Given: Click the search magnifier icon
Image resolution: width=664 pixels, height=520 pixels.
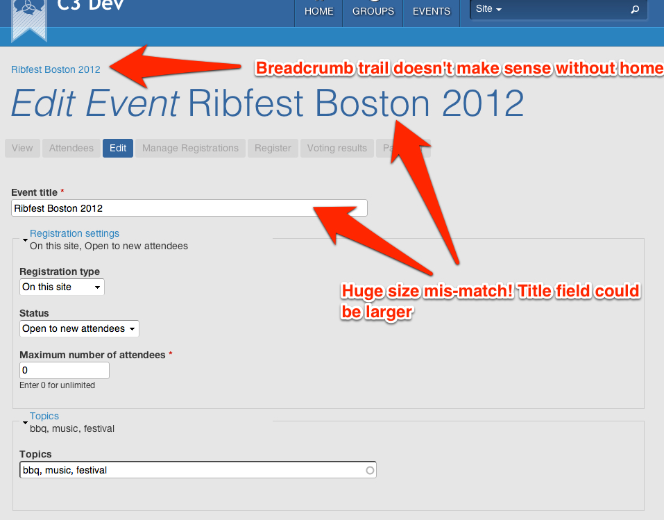Looking at the screenshot, I should pyautogui.click(x=635, y=9).
